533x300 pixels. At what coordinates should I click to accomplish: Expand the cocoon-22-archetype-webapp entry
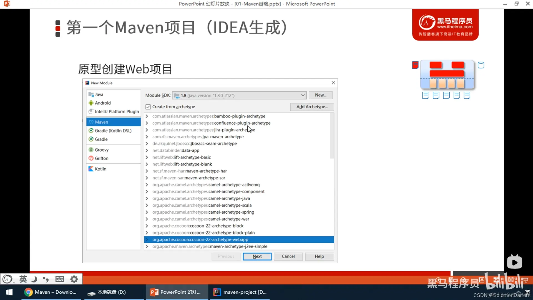click(147, 240)
